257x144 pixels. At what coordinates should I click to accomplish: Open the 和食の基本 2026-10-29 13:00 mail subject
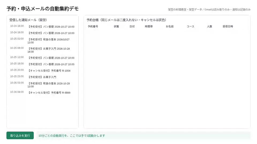click(x=49, y=85)
